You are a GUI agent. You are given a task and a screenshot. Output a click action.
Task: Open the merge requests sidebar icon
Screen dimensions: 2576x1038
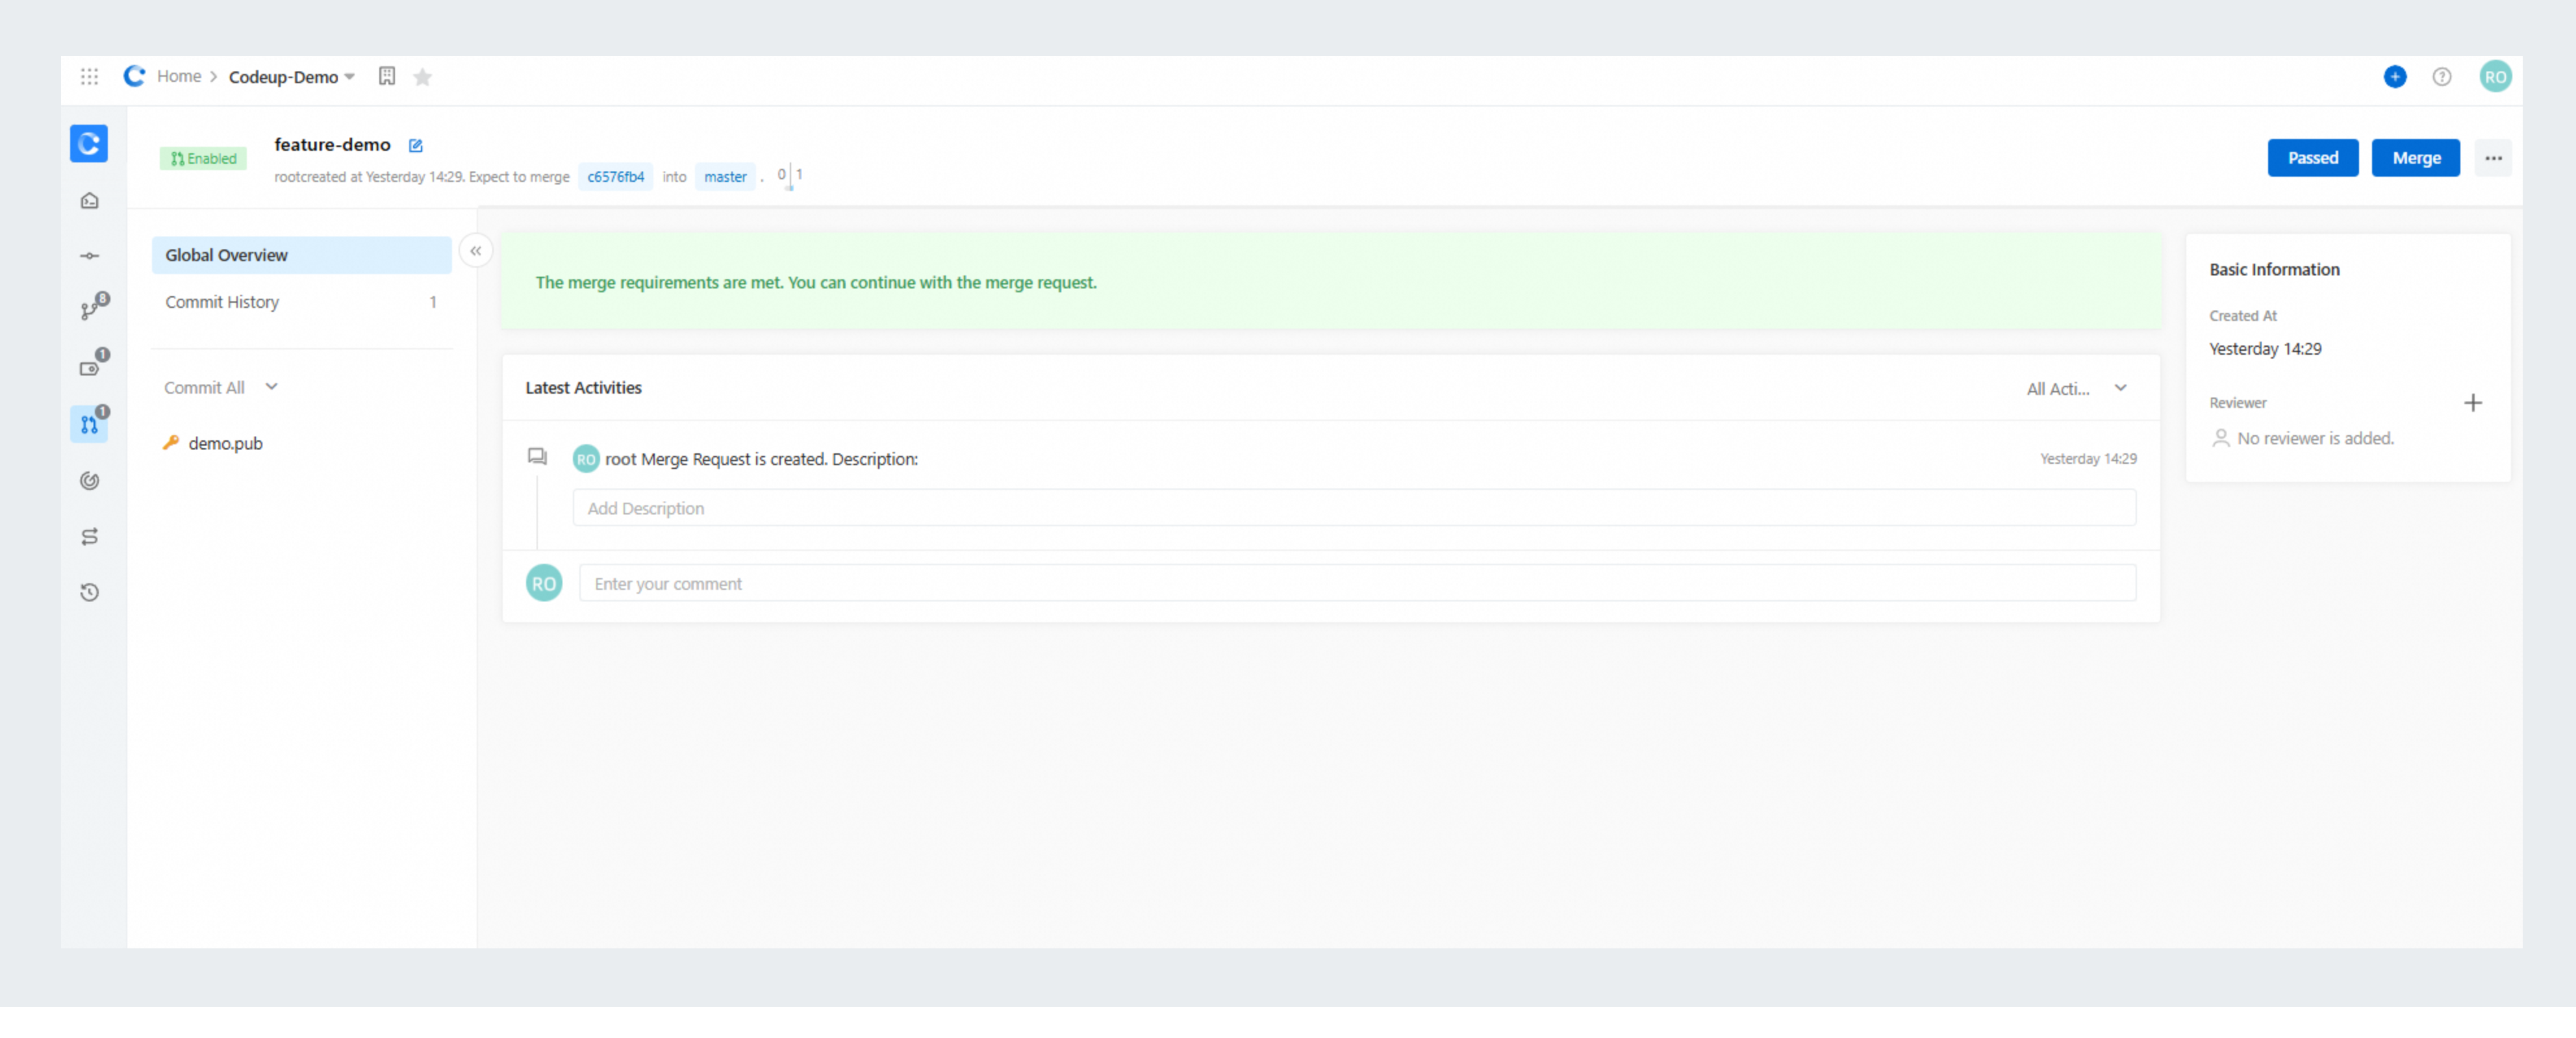pos(89,425)
